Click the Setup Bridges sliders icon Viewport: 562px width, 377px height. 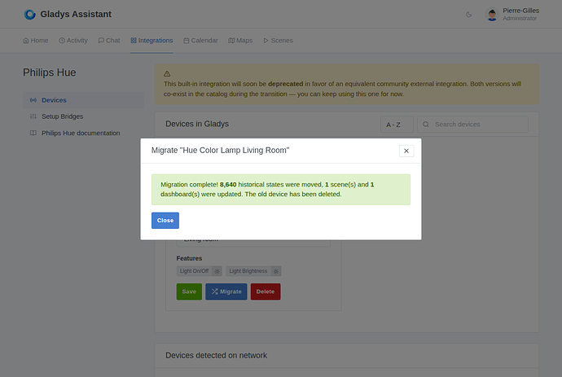(33, 116)
